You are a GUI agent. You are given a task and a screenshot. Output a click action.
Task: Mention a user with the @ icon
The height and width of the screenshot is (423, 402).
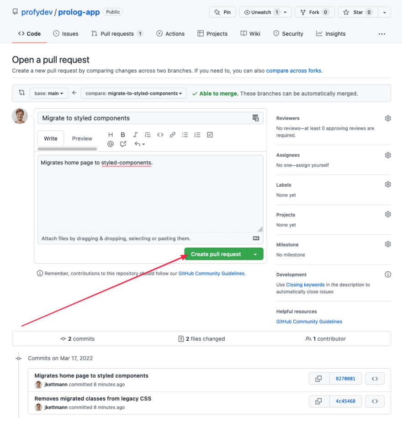111,144
